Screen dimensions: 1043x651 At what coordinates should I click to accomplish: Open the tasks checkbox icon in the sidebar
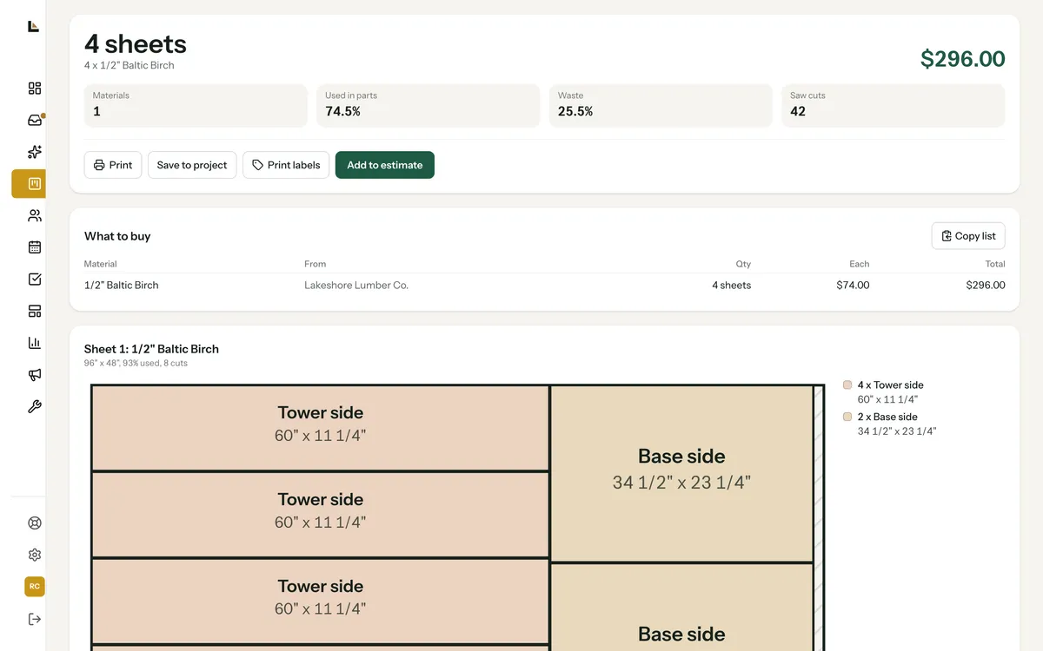35,279
